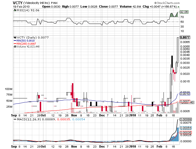Click the MACD(12,26,9) indicator label
The height and width of the screenshot is (149, 196).
[29, 119]
